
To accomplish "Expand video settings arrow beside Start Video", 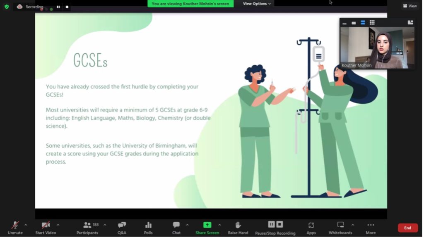I will click(x=58, y=225).
